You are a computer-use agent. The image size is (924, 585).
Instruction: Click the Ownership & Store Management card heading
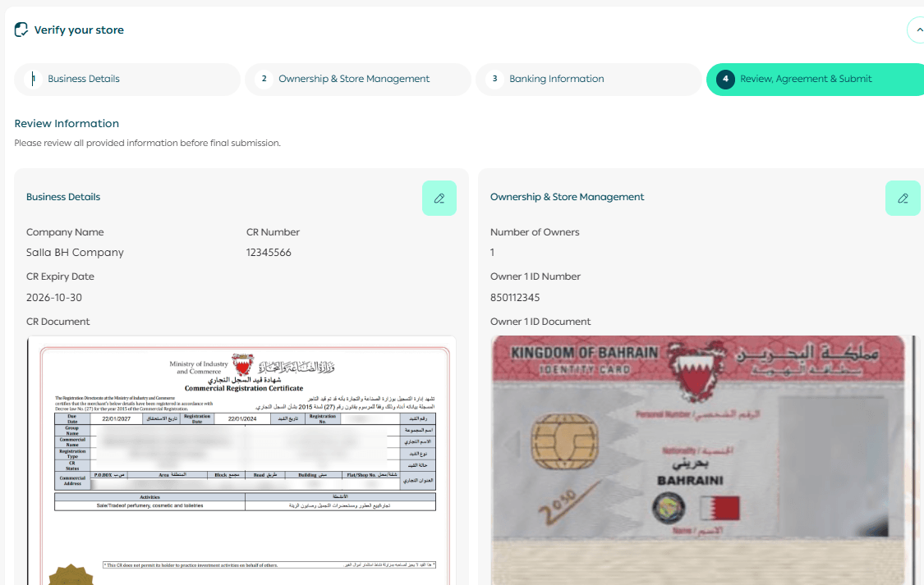click(x=567, y=197)
